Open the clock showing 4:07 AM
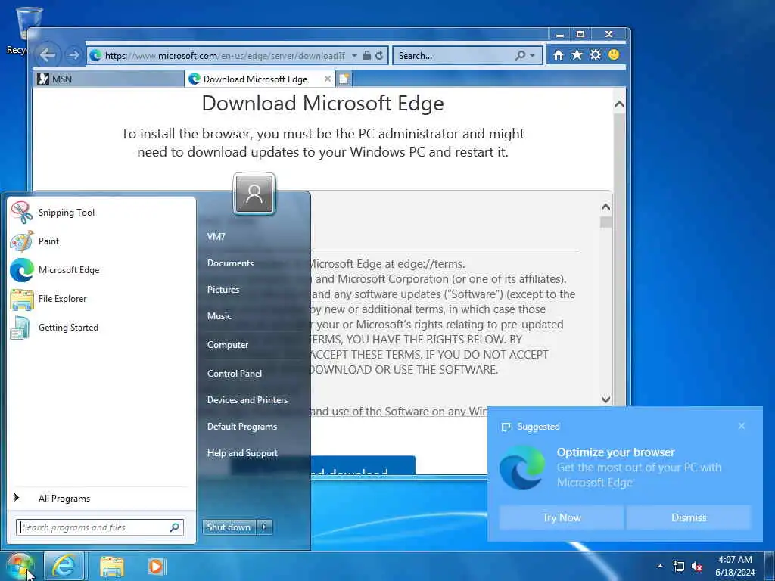Screen dimensions: 775x581 (735, 566)
